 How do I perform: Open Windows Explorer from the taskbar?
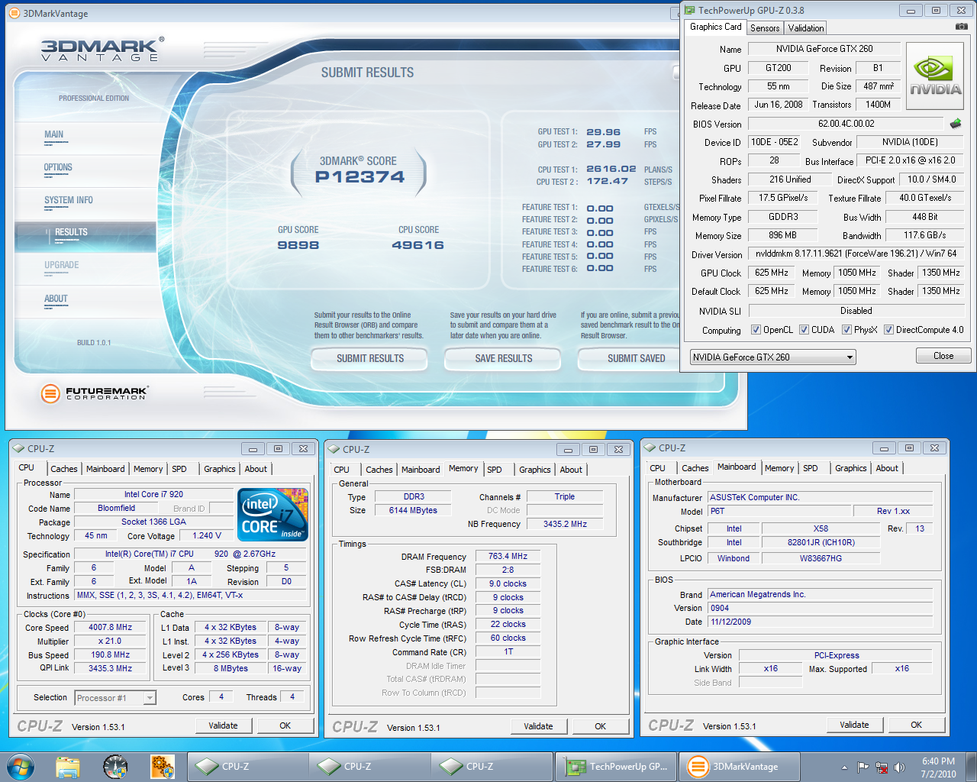68,766
